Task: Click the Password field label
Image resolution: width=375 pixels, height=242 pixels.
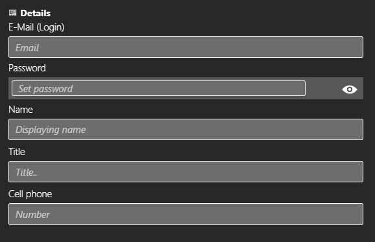Action: click(27, 68)
